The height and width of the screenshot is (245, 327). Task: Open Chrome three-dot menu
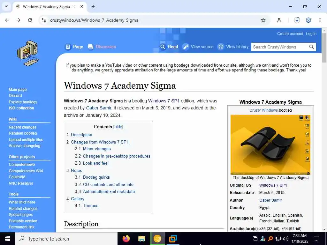coord(320,20)
